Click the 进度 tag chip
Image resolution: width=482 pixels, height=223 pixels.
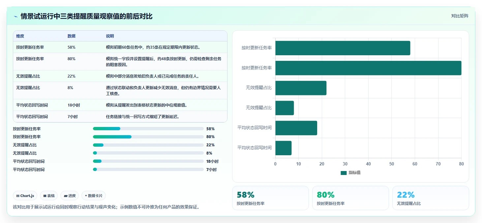(70, 196)
